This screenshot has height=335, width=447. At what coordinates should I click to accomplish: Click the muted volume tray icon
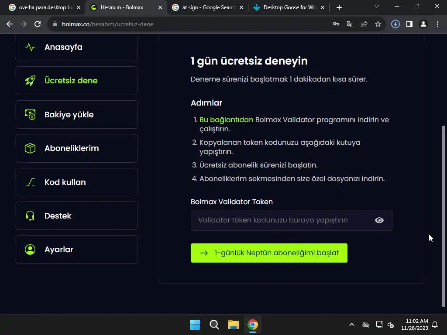click(391, 325)
